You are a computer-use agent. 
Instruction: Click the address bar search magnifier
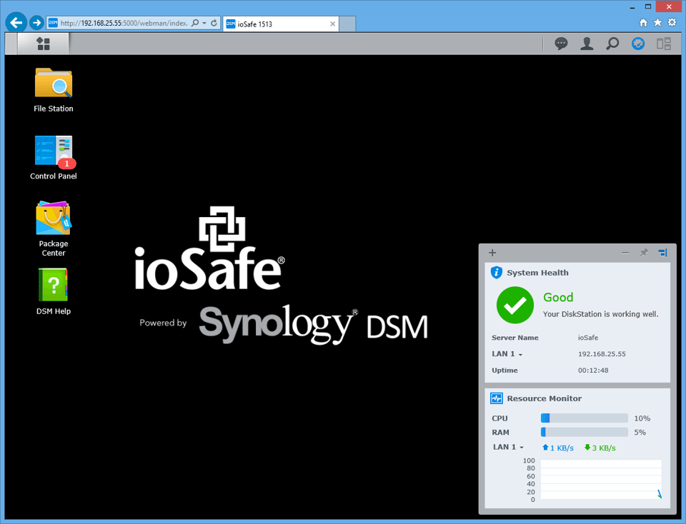[x=195, y=23]
